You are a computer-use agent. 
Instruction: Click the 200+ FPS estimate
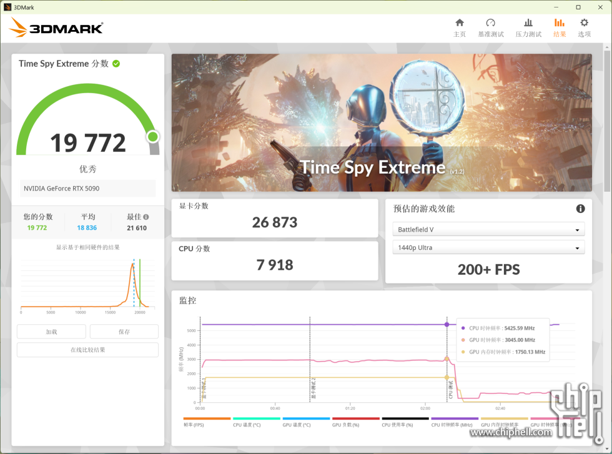(x=488, y=269)
